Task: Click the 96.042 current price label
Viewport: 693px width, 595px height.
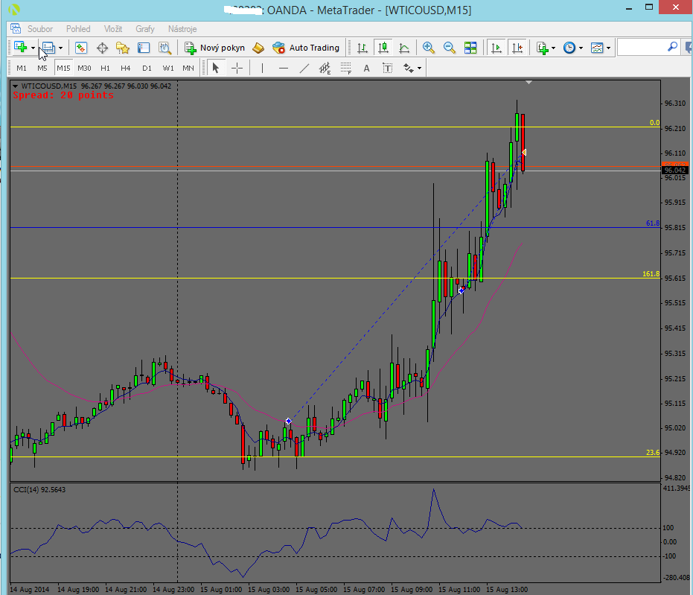Action: coord(675,171)
